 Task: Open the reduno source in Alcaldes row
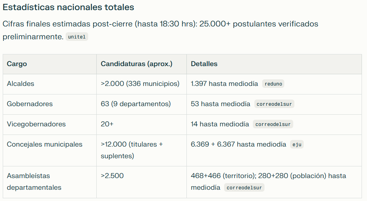[273, 84]
